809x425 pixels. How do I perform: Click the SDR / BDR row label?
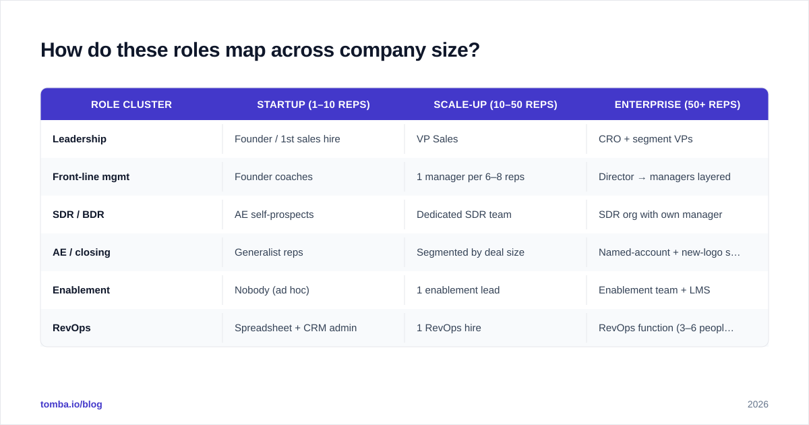(x=78, y=215)
